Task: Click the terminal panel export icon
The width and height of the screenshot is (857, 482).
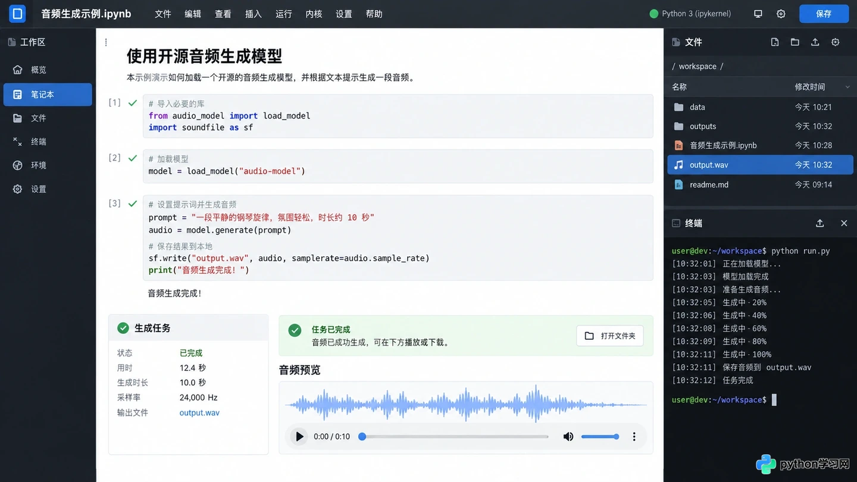Action: coord(820,223)
